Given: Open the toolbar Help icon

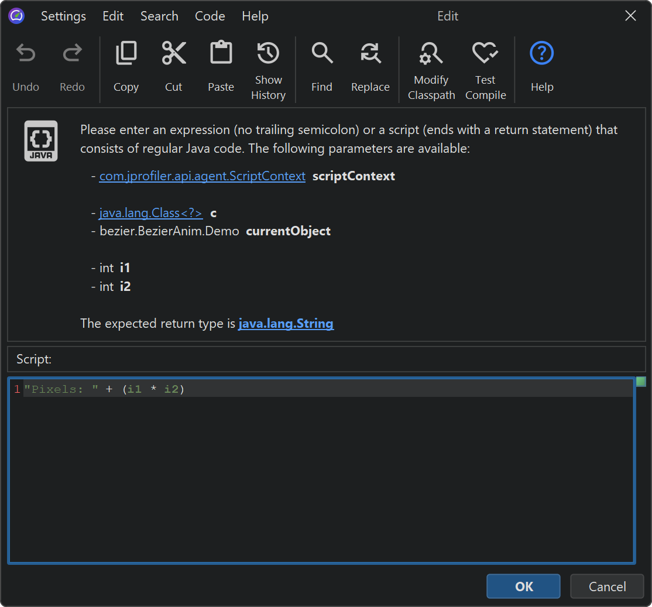Looking at the screenshot, I should coord(541,54).
